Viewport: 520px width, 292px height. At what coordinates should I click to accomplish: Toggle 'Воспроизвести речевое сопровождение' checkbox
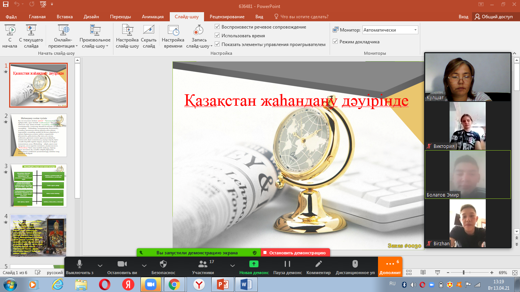point(217,27)
